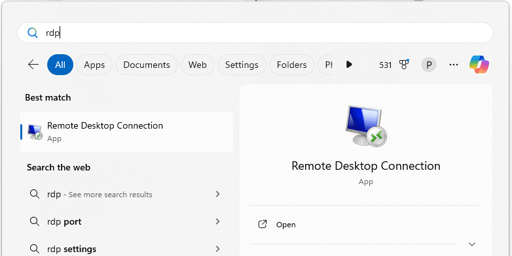Viewport: 512px width, 256px height.
Task: Open the rewards trophy icon
Action: point(404,65)
